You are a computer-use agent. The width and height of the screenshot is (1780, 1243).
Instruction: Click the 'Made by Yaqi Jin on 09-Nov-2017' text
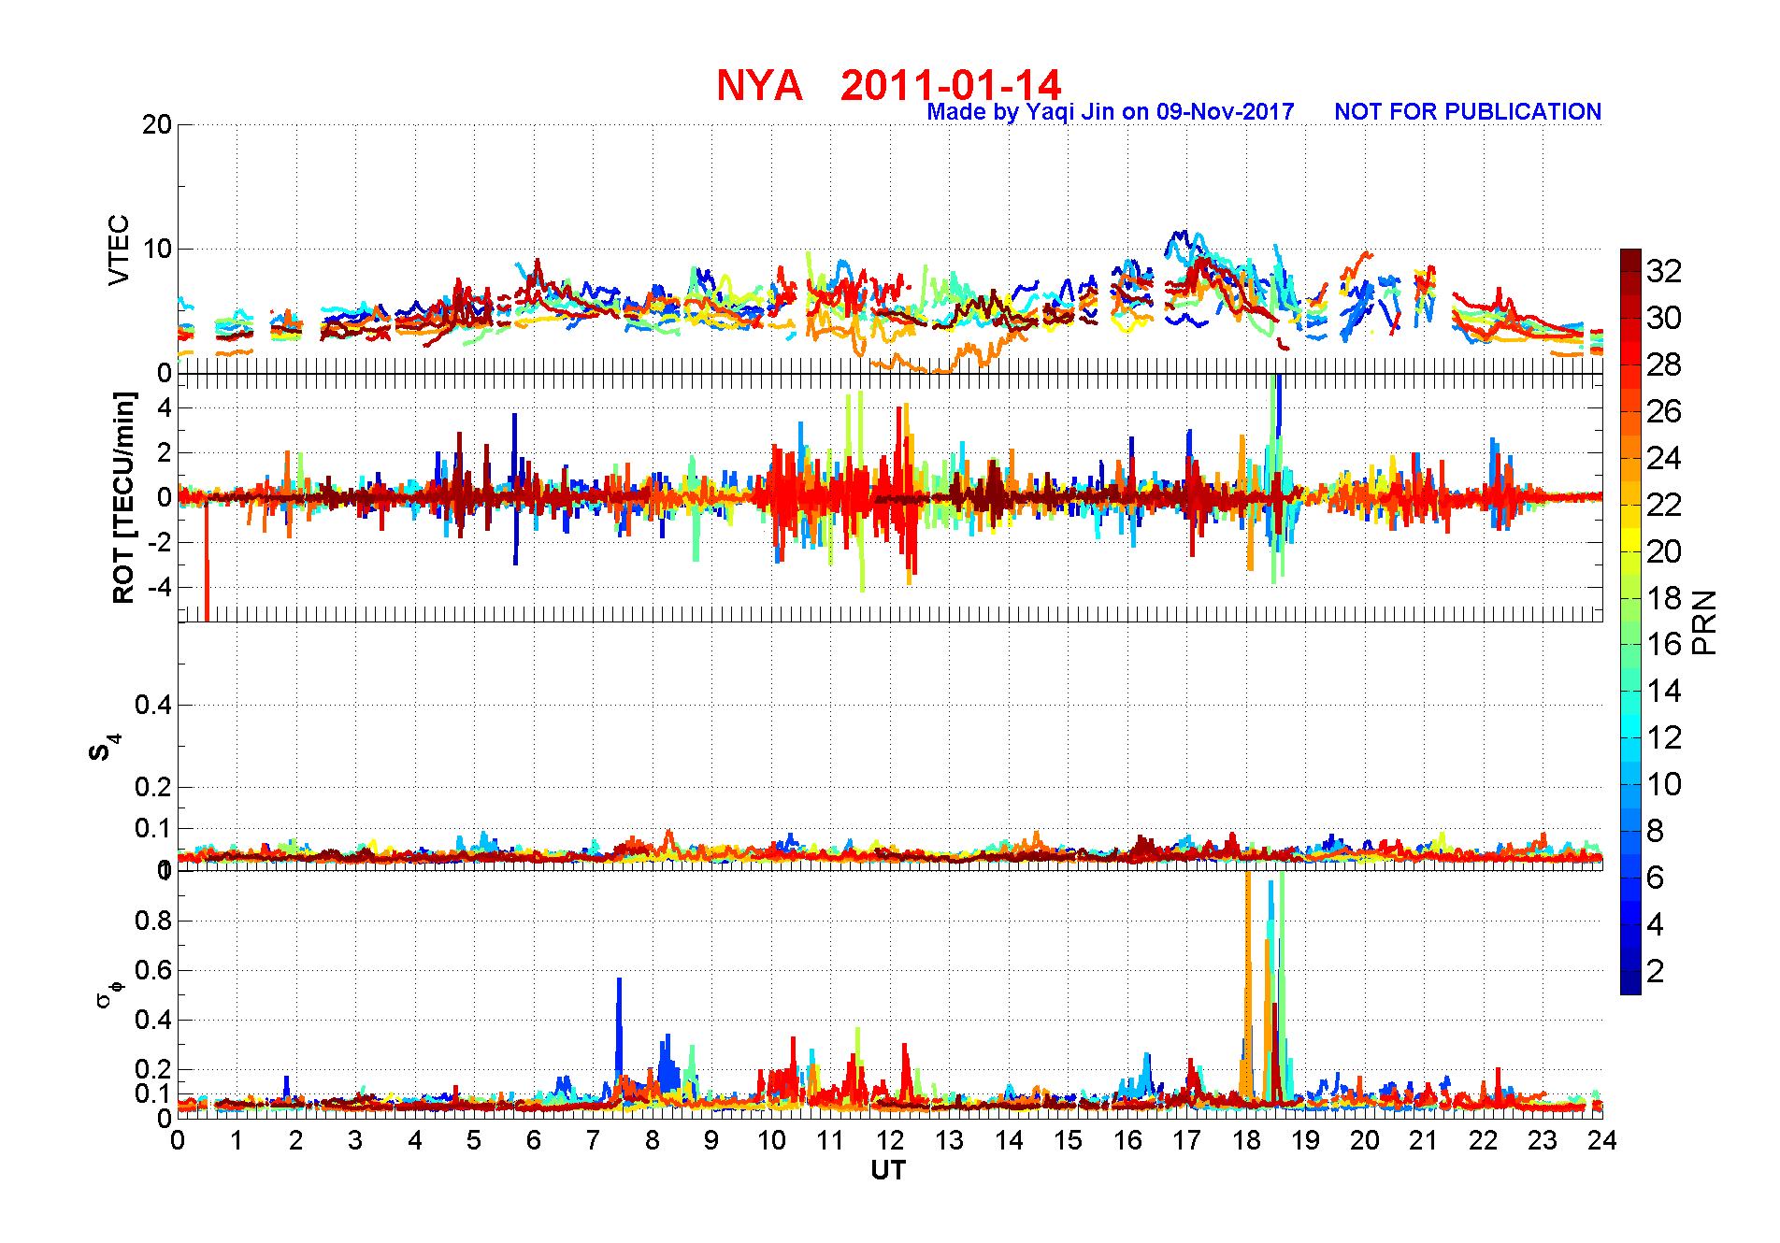click(1110, 112)
